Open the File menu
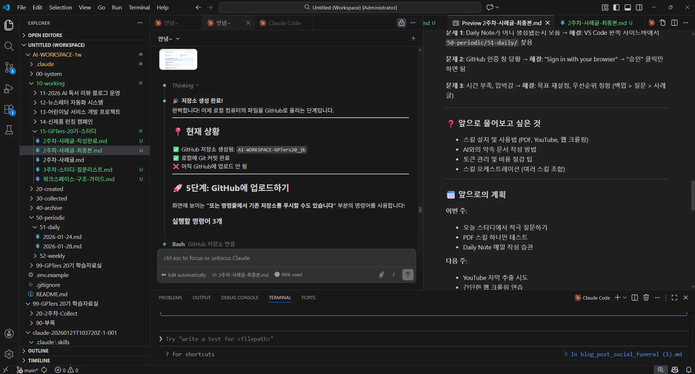 click(x=21, y=7)
